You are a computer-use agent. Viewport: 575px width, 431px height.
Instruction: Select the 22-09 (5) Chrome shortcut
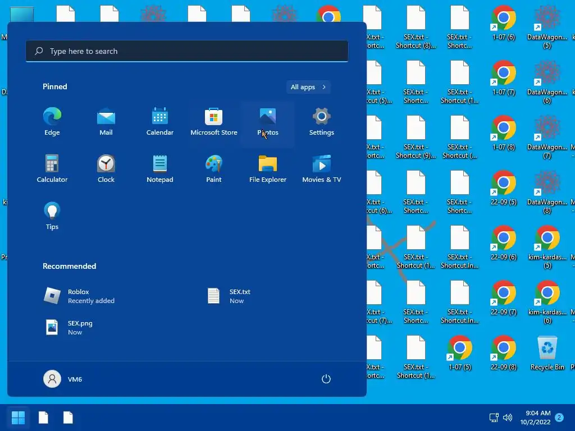coord(504,187)
